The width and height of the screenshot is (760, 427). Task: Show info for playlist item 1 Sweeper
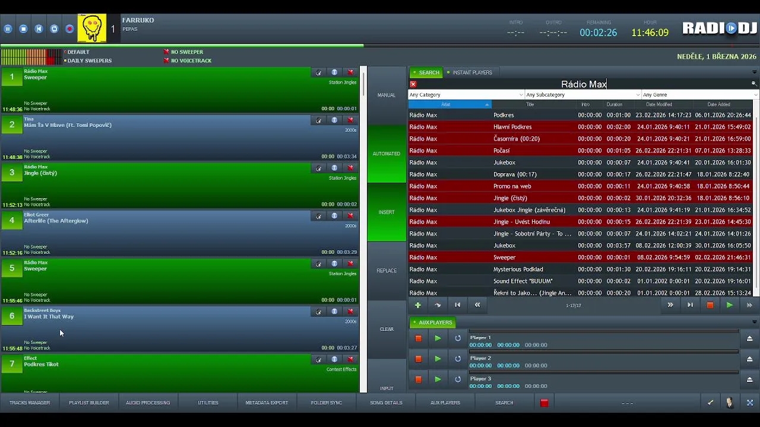pyautogui.click(x=334, y=72)
